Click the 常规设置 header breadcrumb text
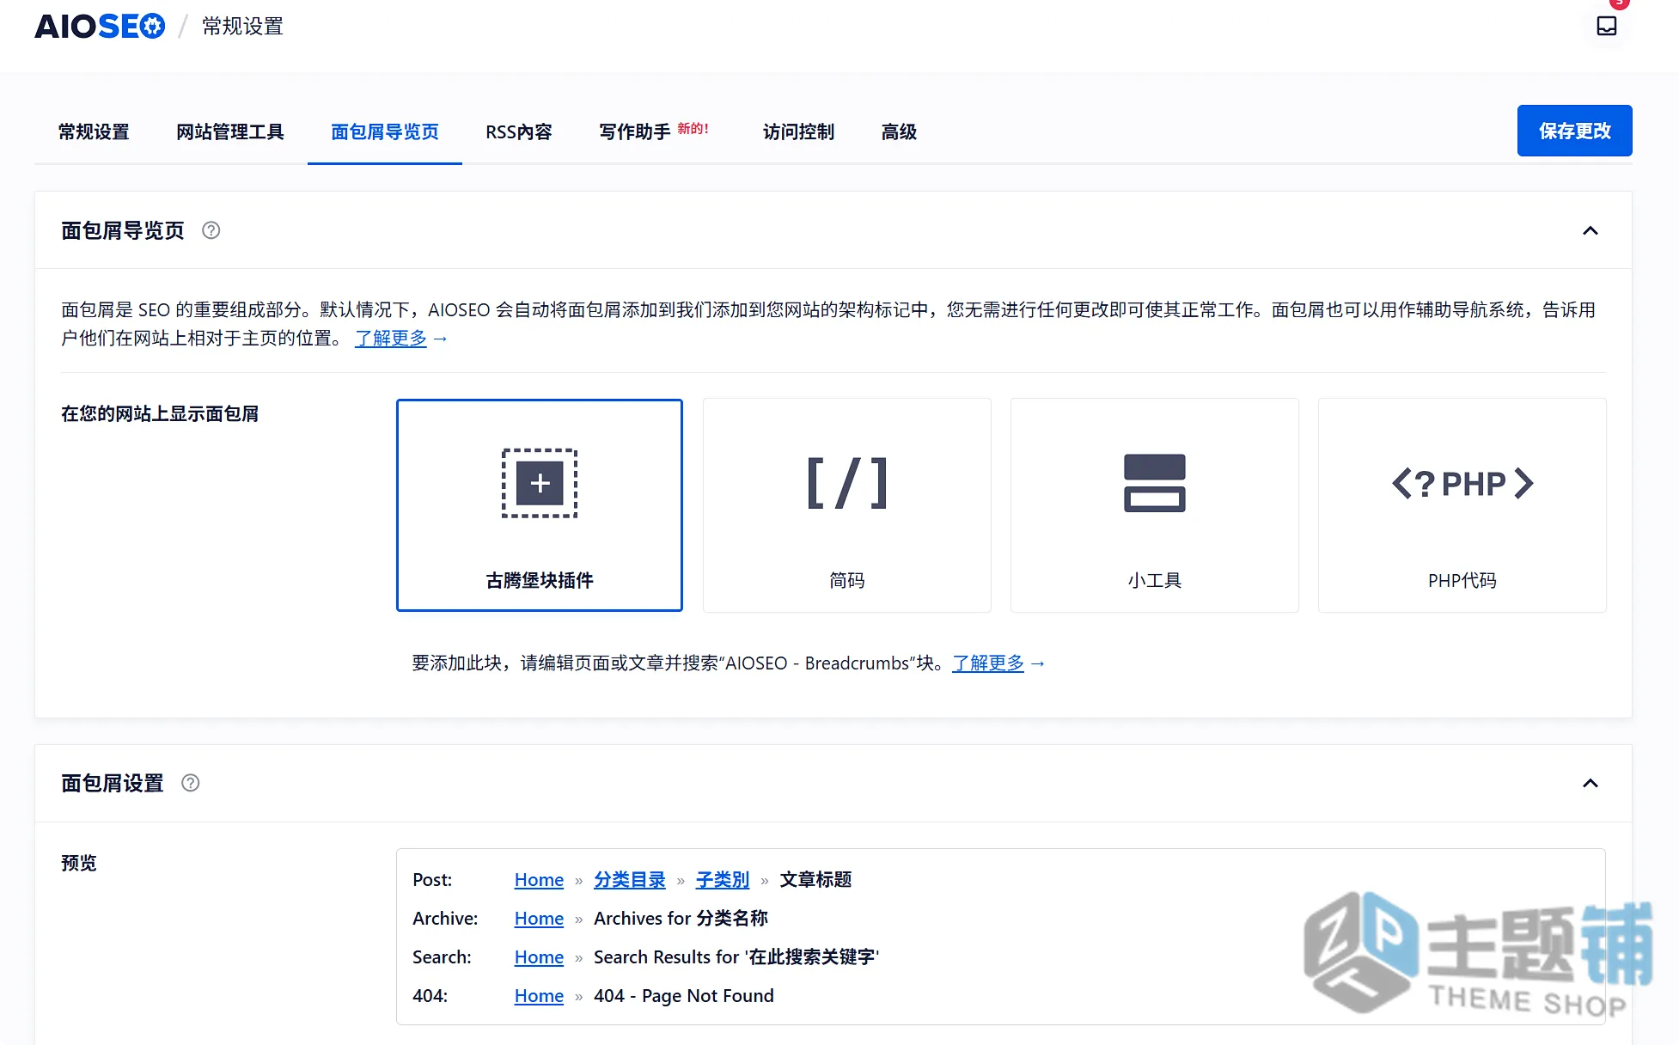This screenshot has height=1045, width=1679. click(x=243, y=27)
